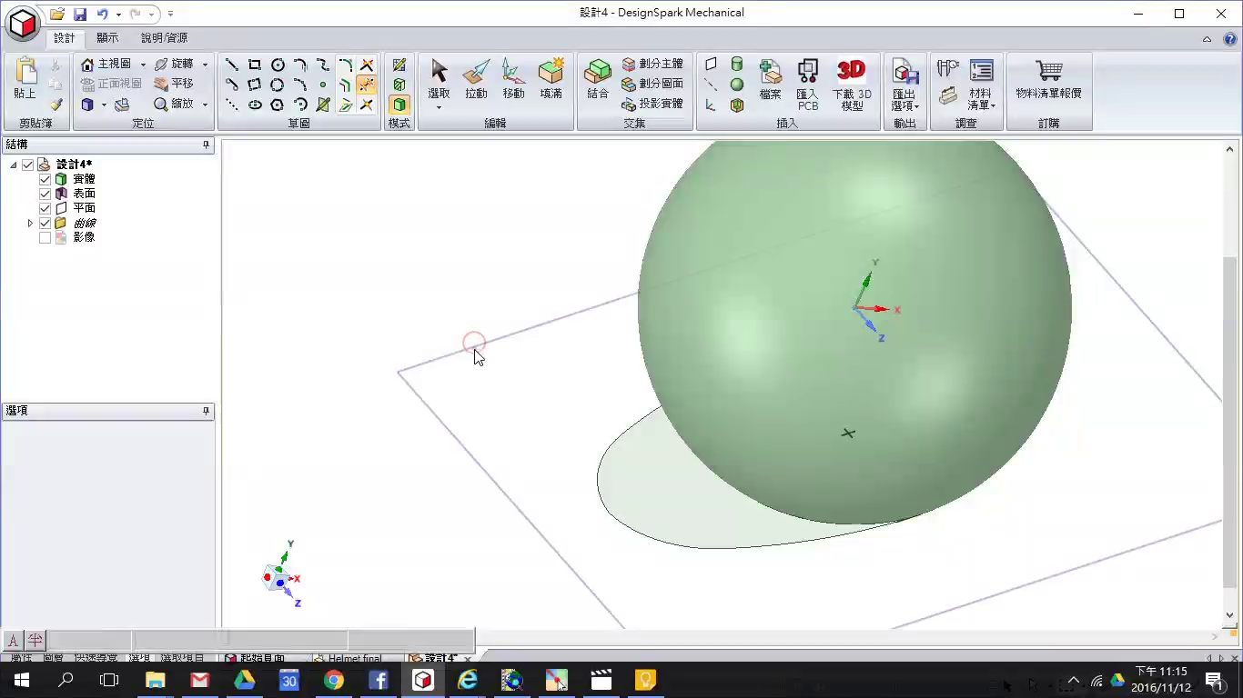Click the help question mark button
This screenshot has width=1243, height=698.
pos(1229,39)
